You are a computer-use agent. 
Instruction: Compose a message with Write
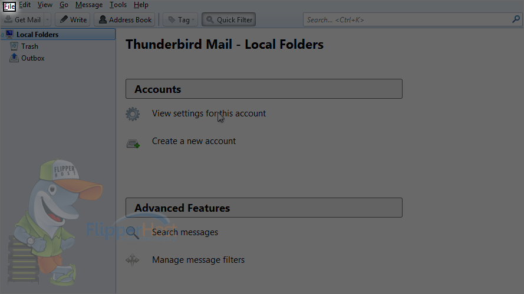73,19
